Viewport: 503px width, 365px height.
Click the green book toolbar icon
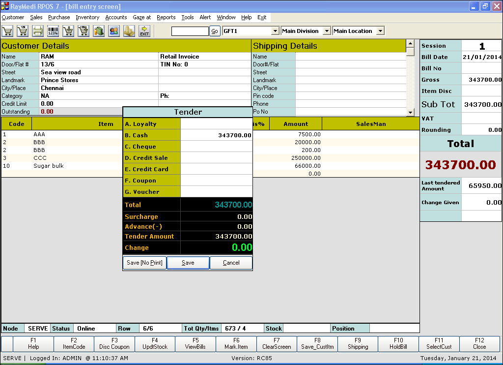click(99, 31)
